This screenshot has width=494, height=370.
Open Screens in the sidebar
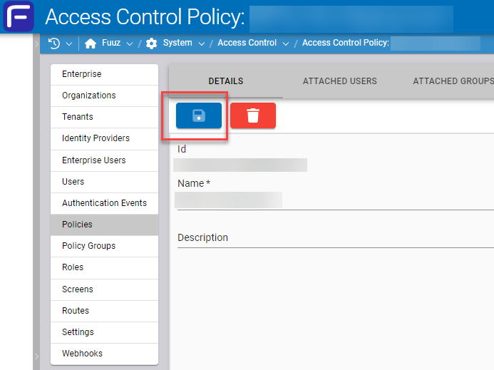pyautogui.click(x=104, y=289)
